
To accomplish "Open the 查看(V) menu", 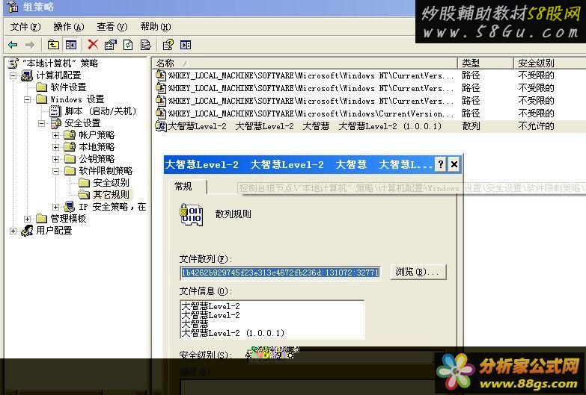I will 112,27.
